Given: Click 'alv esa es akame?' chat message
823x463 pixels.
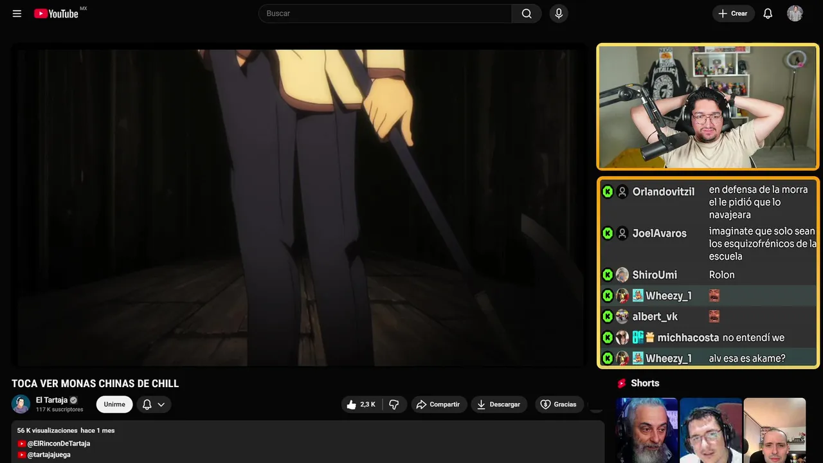Looking at the screenshot, I should tap(747, 358).
